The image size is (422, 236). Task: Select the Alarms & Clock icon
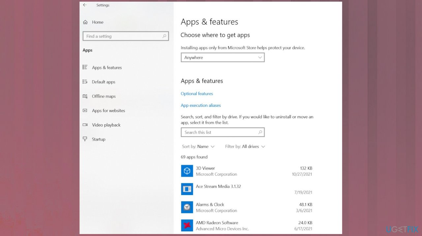(x=187, y=207)
